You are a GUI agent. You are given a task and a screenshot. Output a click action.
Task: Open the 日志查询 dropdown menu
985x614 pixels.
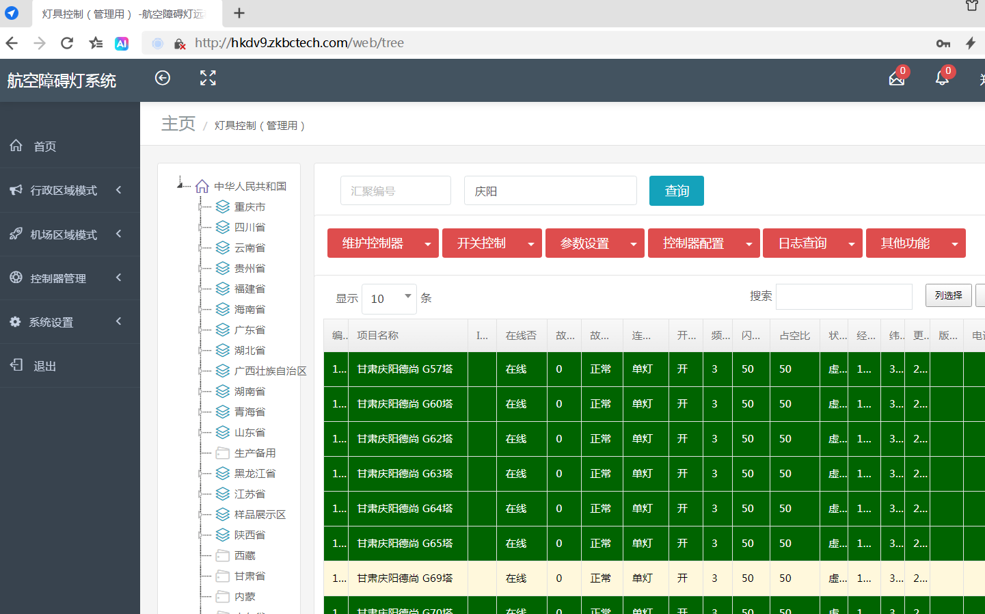pyautogui.click(x=812, y=243)
